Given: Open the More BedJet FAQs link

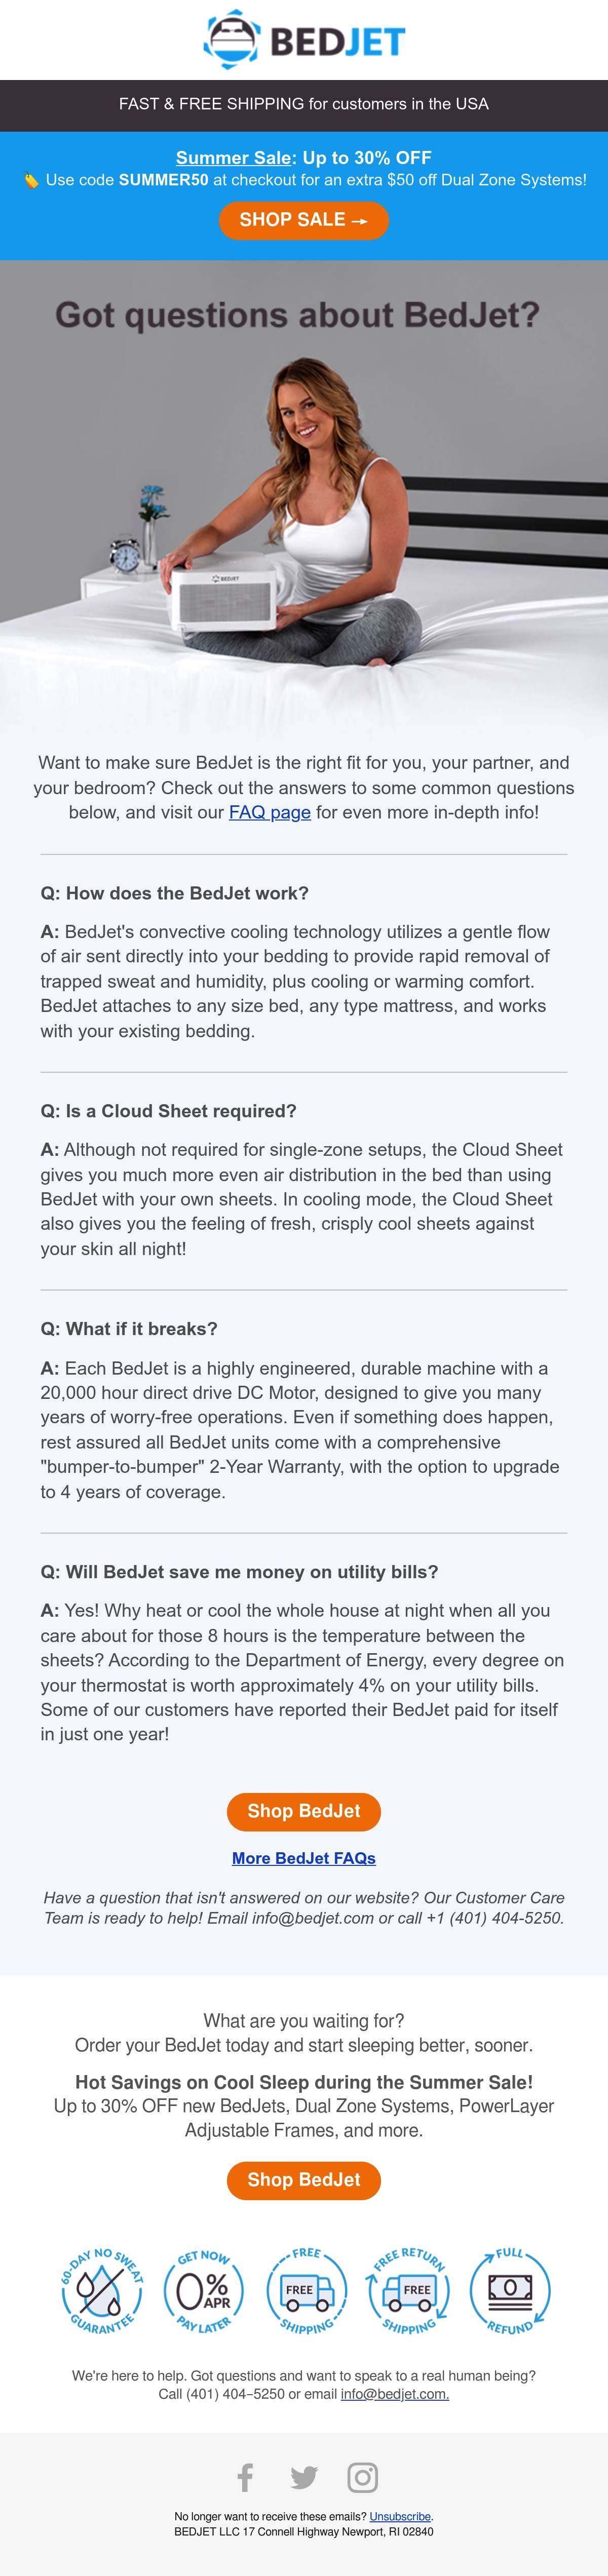Looking at the screenshot, I should (304, 1858).
